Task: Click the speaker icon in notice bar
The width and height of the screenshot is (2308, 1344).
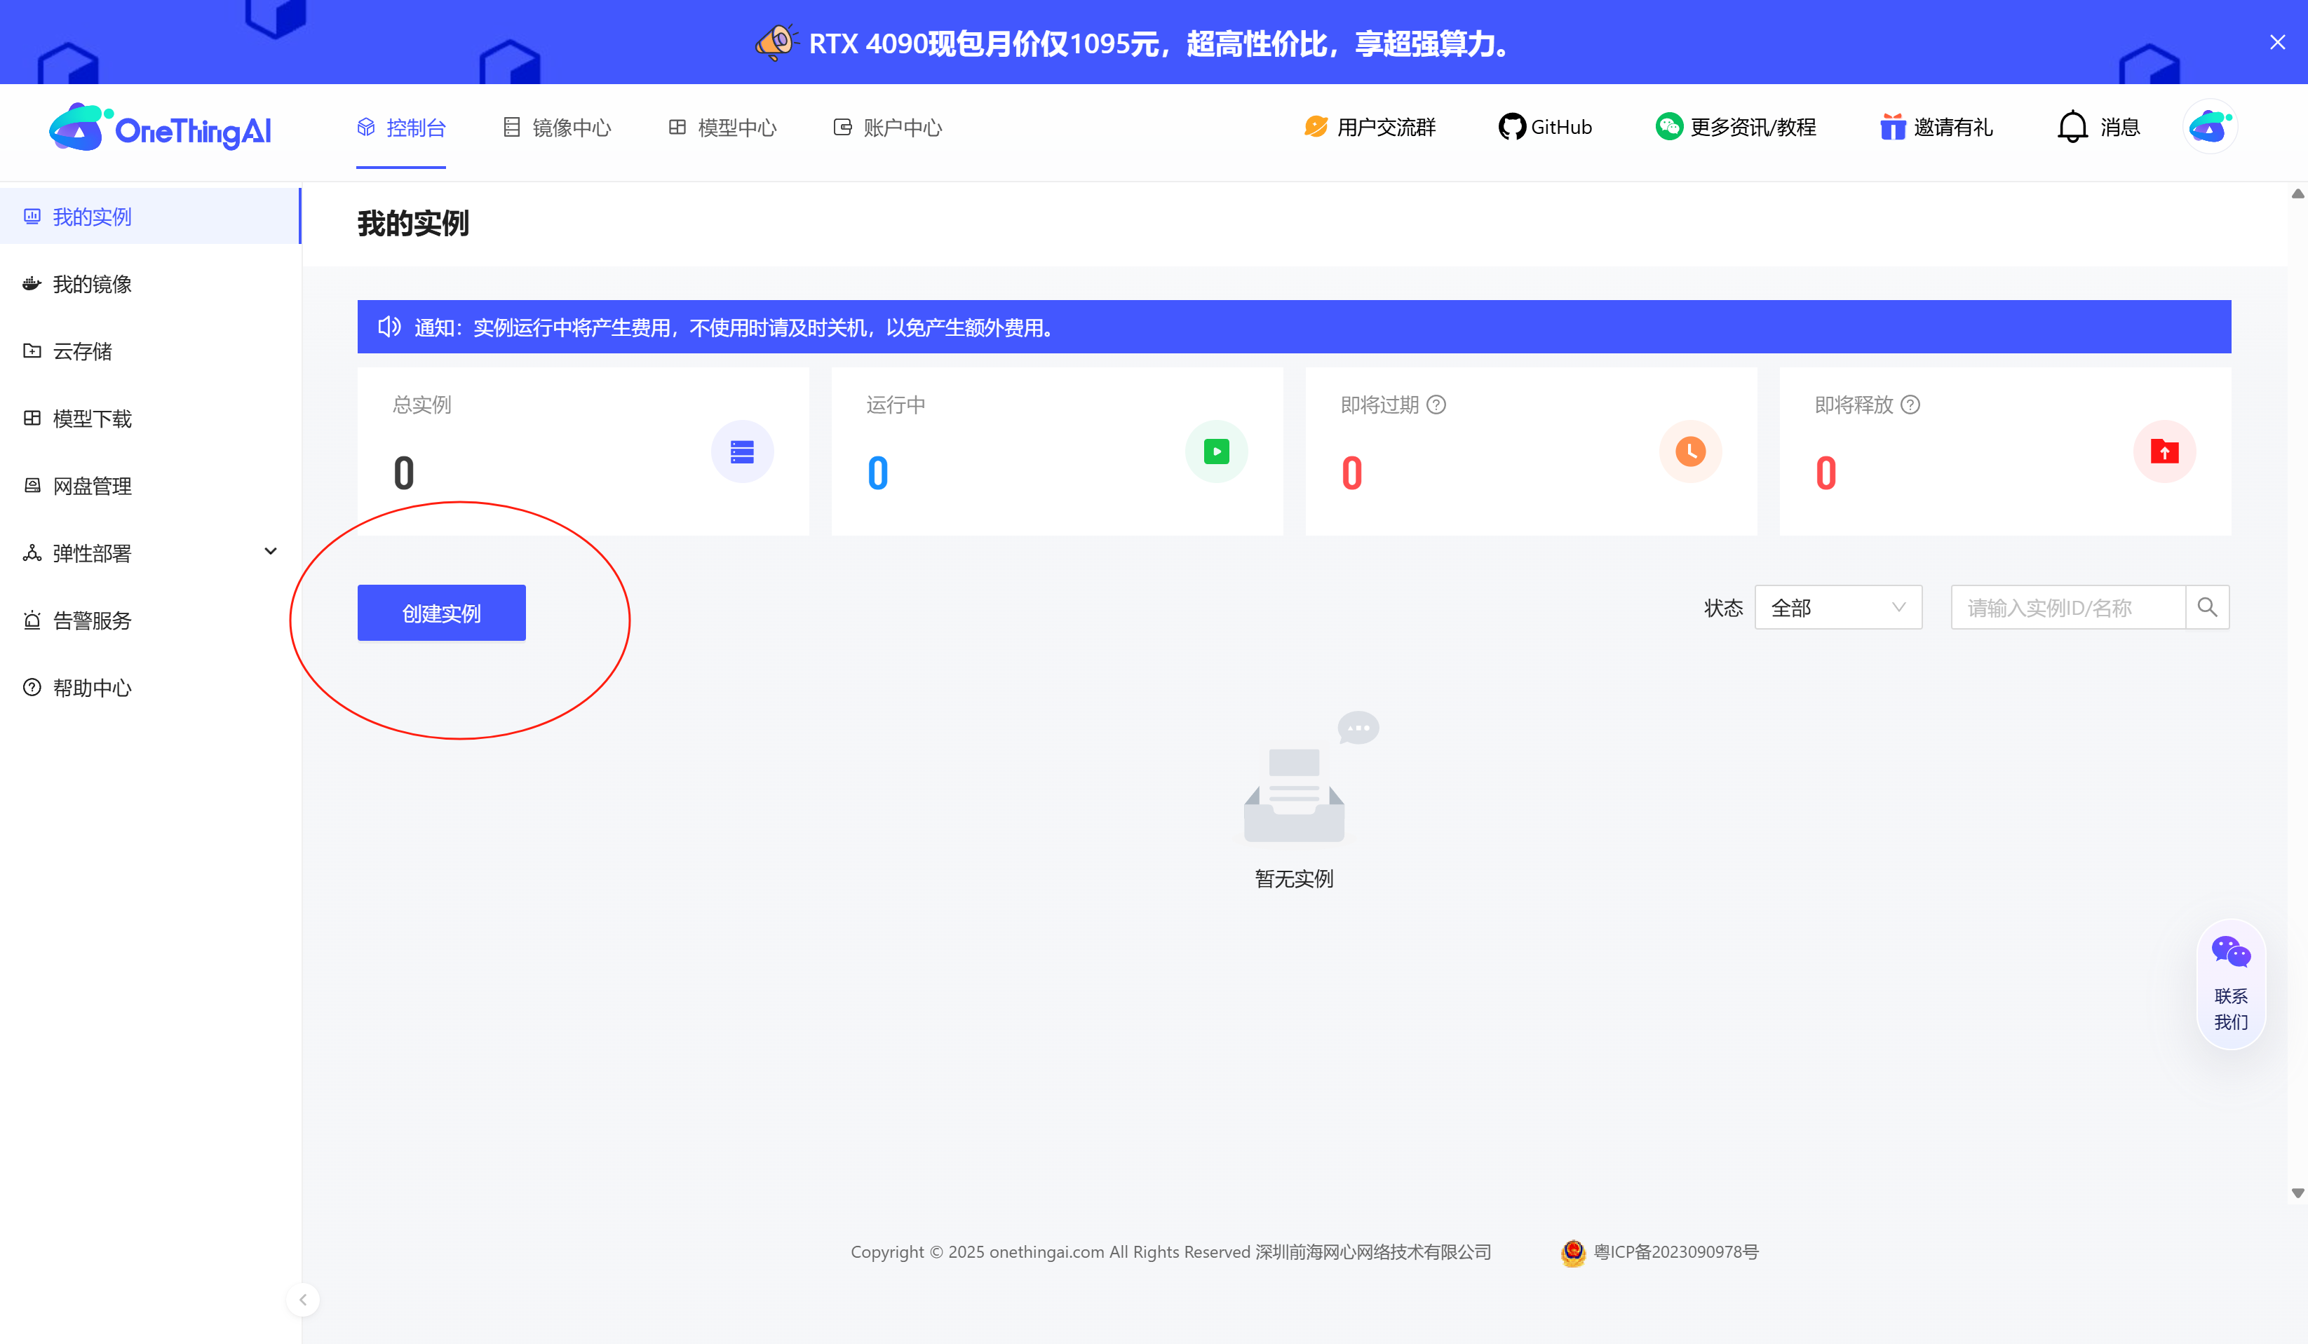Action: [389, 327]
